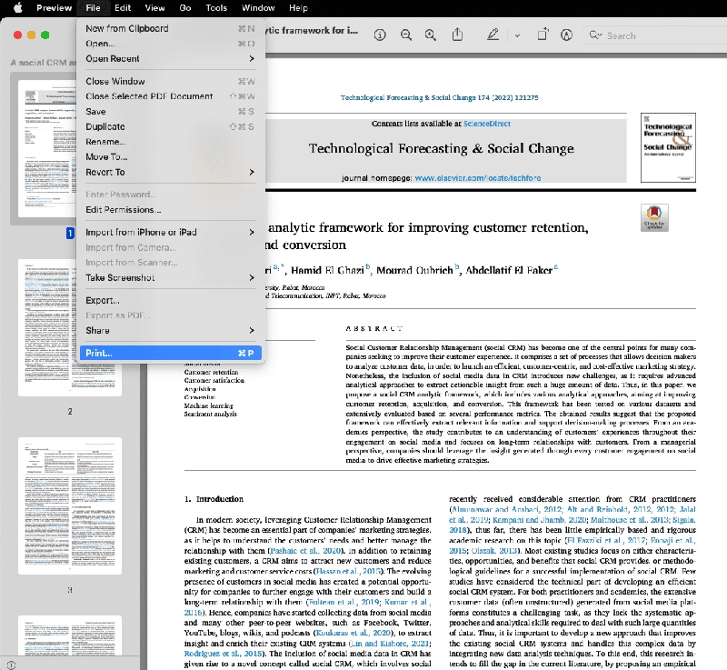Image resolution: width=727 pixels, height=670 pixels.
Task: Choose Rename... from the File menu
Action: 171,142
